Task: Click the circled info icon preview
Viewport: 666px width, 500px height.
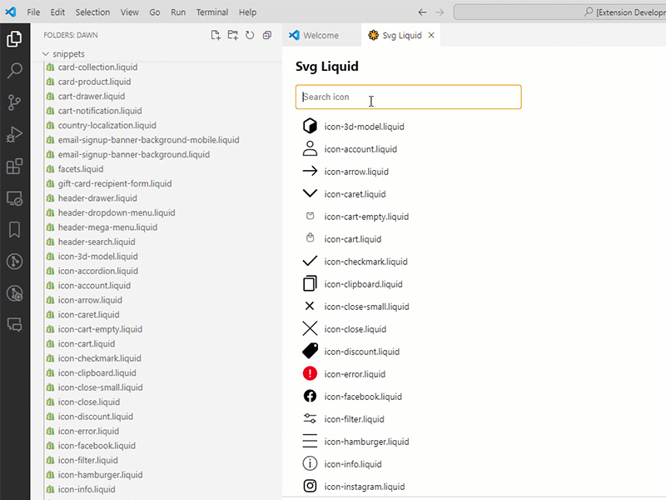Action: 310,463
